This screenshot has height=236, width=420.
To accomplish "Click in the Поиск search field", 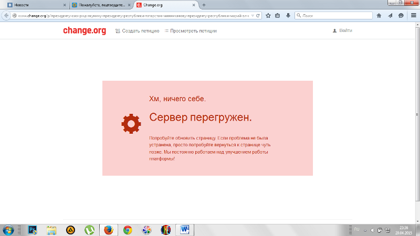I will point(331,16).
